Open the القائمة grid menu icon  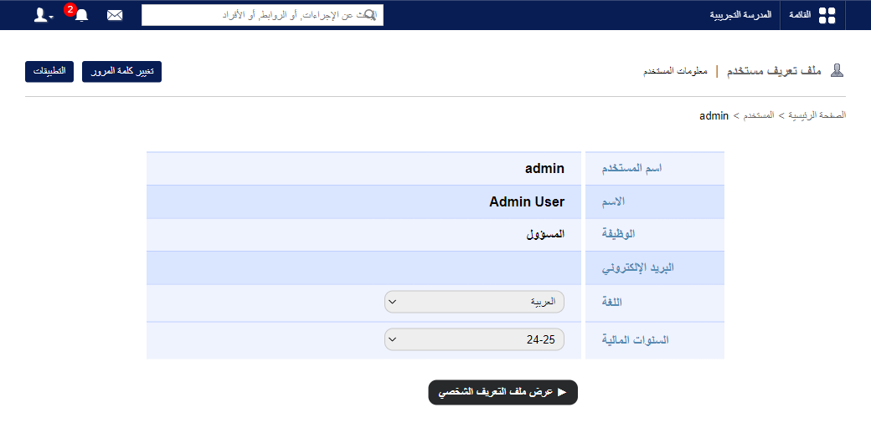pos(827,16)
